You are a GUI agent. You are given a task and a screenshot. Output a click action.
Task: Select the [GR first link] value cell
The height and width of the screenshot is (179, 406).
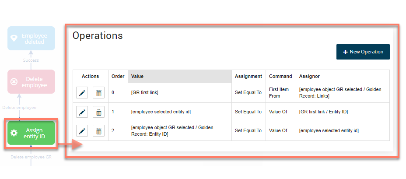point(145,93)
